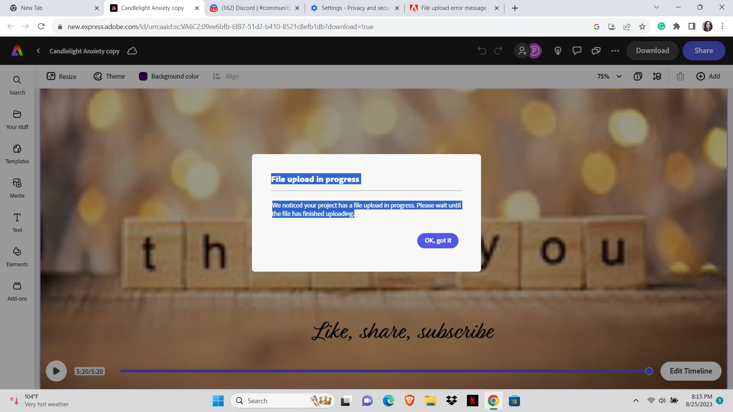The image size is (733, 412).
Task: Click the Edit Timeline button
Action: tap(691, 371)
